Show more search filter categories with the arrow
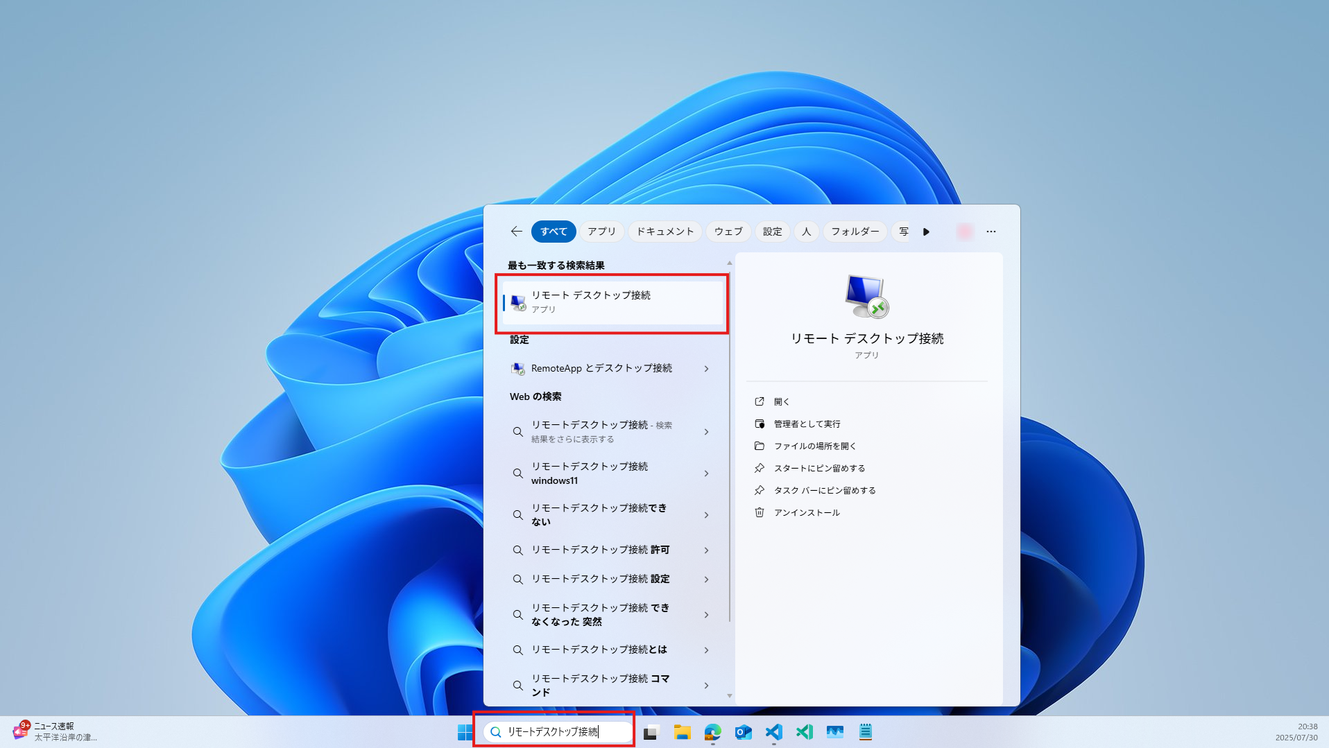 pyautogui.click(x=927, y=232)
